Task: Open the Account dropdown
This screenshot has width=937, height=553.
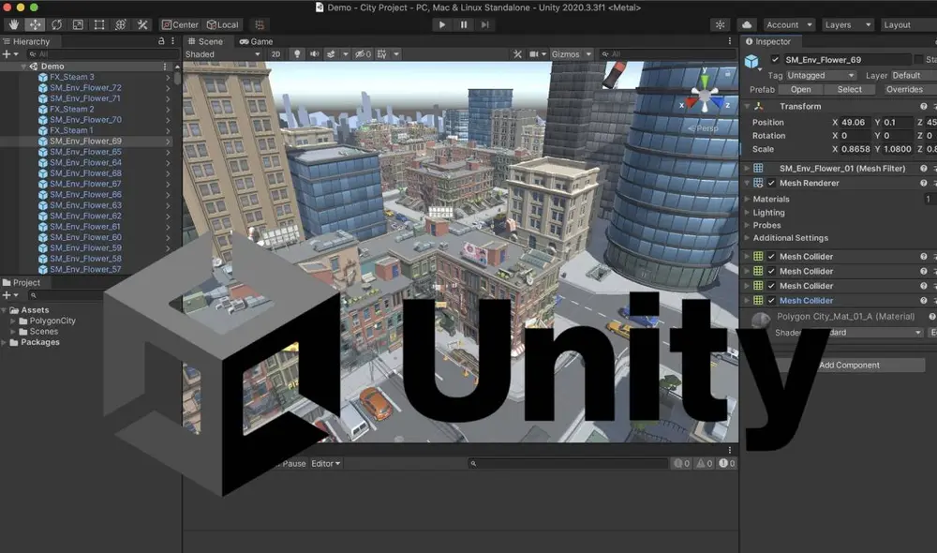Action: click(x=789, y=24)
